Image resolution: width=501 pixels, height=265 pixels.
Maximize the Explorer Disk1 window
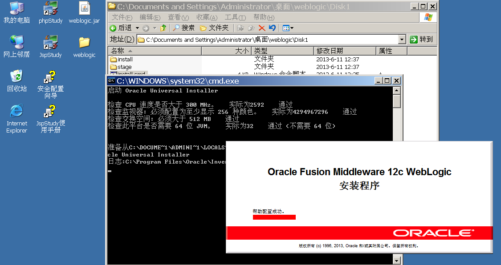[424, 6]
